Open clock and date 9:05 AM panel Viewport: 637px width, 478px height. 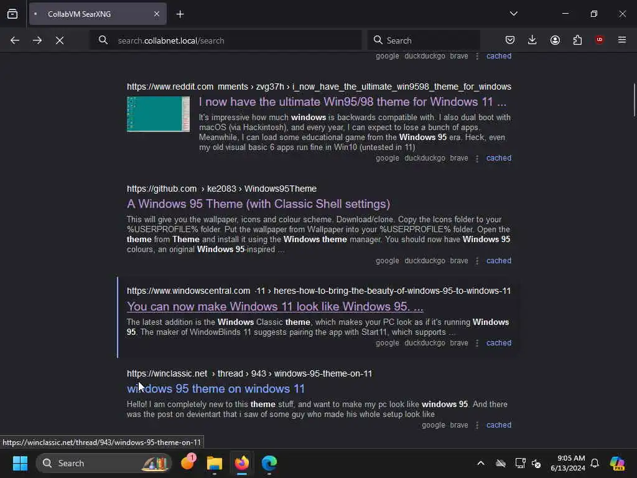[568, 463]
